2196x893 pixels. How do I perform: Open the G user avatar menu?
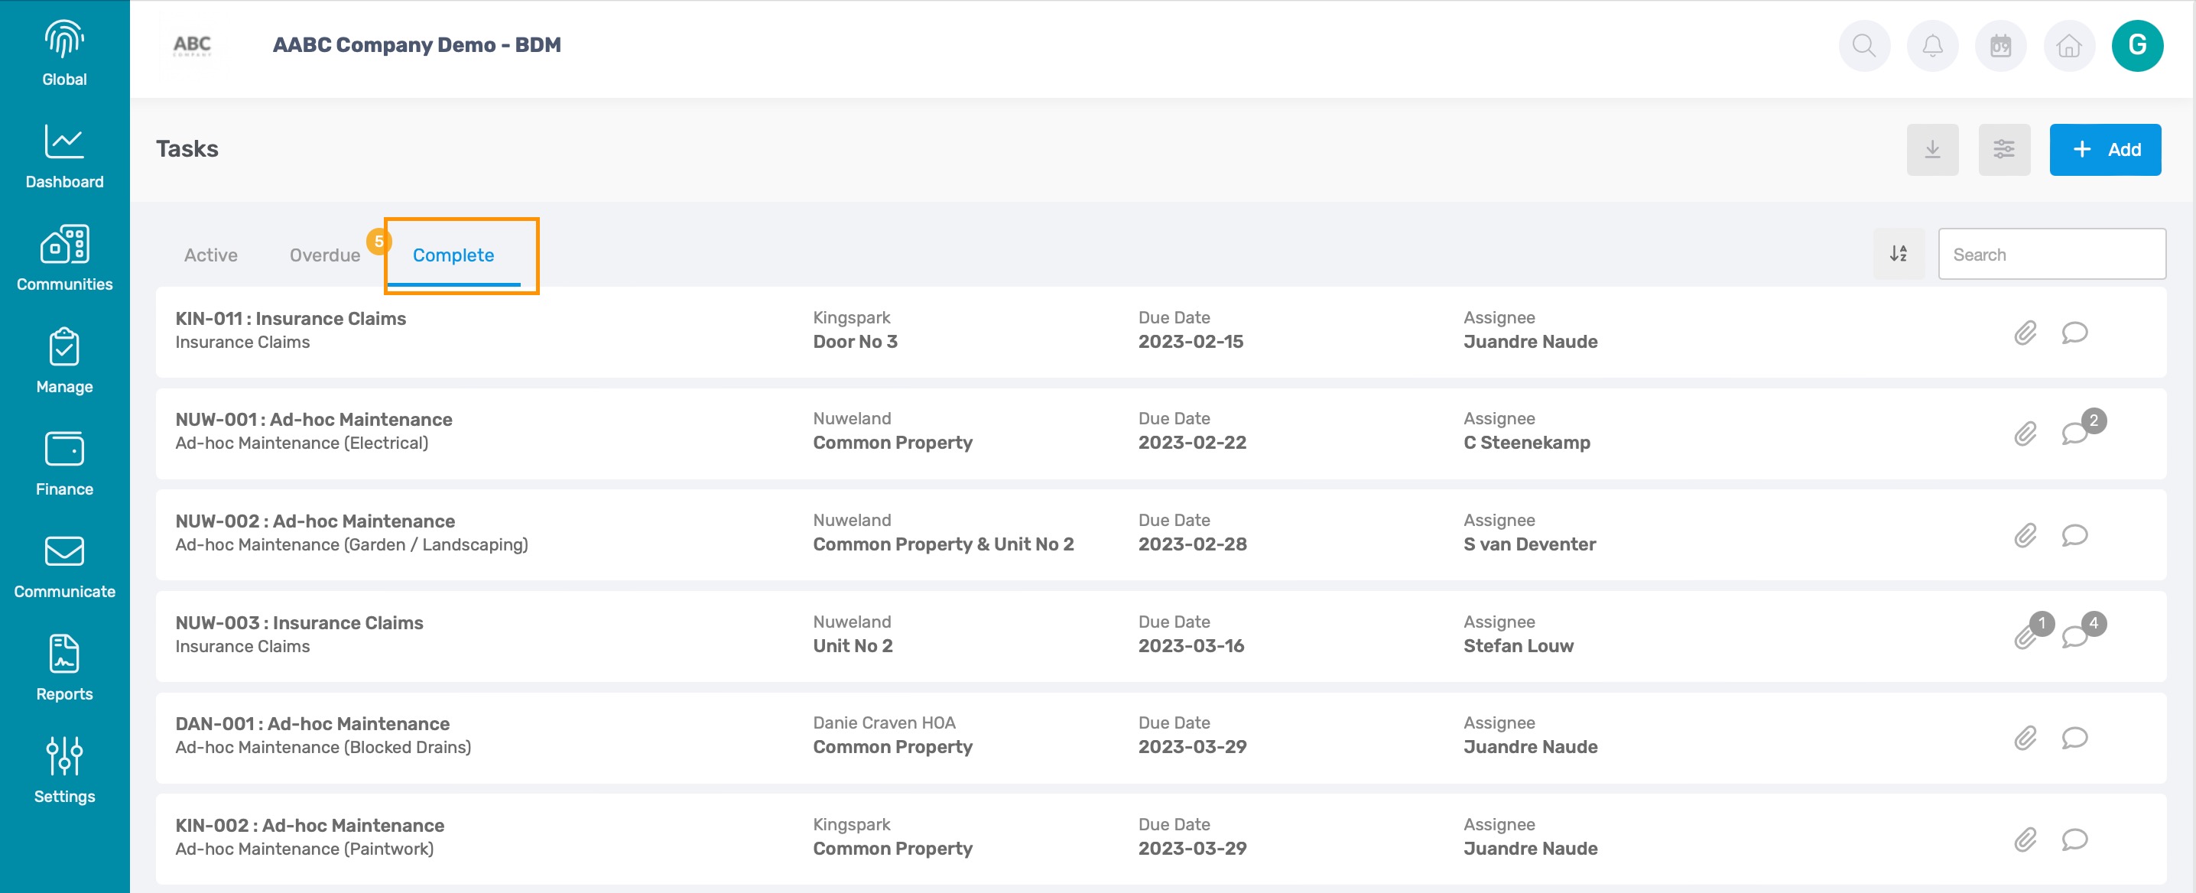pos(2136,46)
